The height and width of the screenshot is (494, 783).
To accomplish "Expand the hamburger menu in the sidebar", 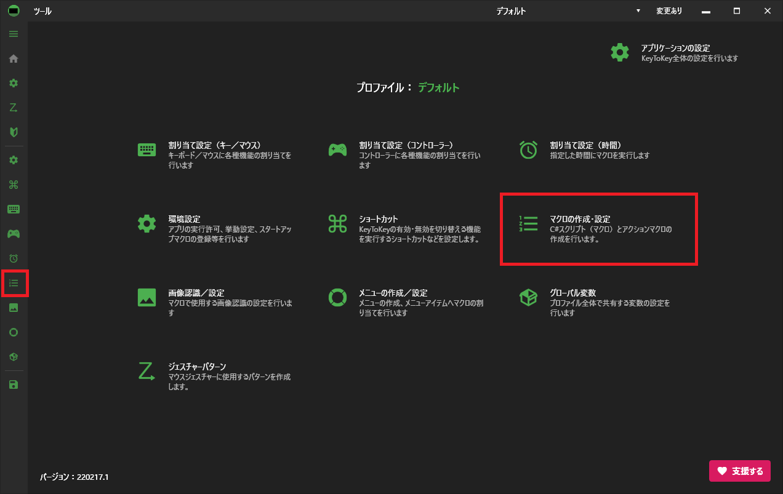I will pyautogui.click(x=14, y=34).
